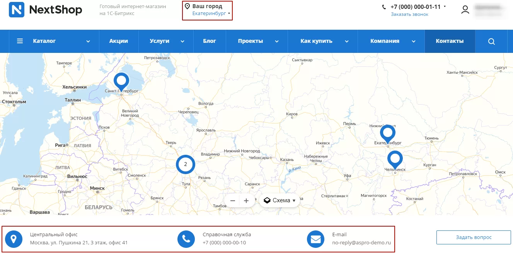Screen dimensions: 513x254
Task: Expand the Каталог menu chevron
Action: (88, 41)
